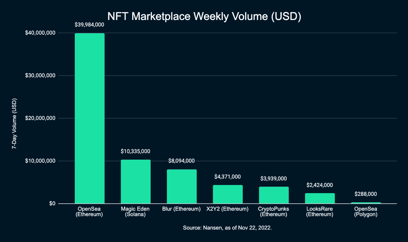Click the OpenSea (Ethereum) category label
Screen dimensions: 408x242
(89, 212)
